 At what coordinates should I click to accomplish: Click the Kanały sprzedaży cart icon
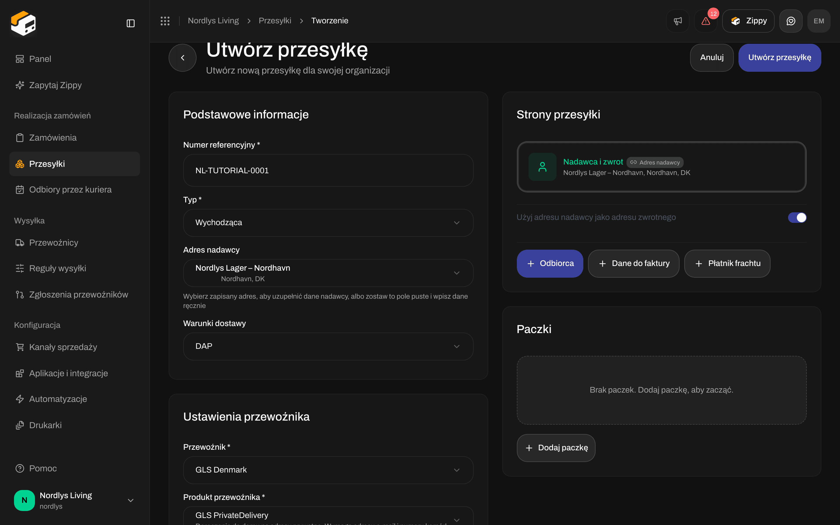click(20, 347)
